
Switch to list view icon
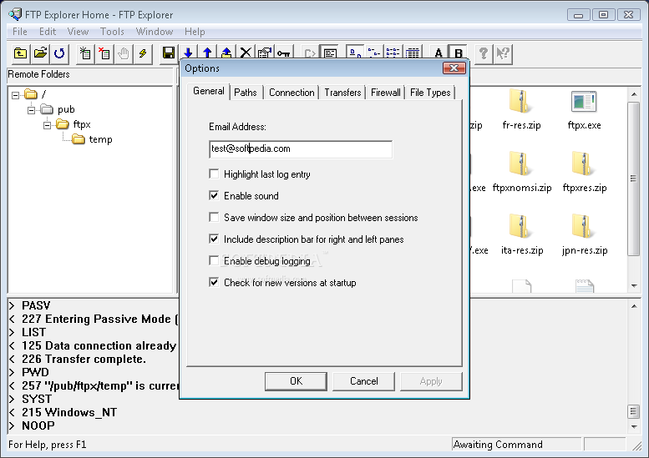[x=393, y=53]
